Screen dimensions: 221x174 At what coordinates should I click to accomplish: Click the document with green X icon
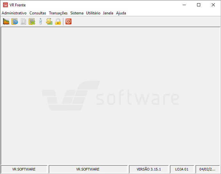point(32,21)
